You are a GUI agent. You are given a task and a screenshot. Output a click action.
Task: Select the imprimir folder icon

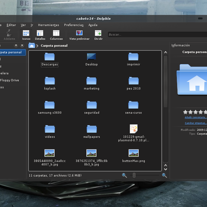click(x=134, y=56)
